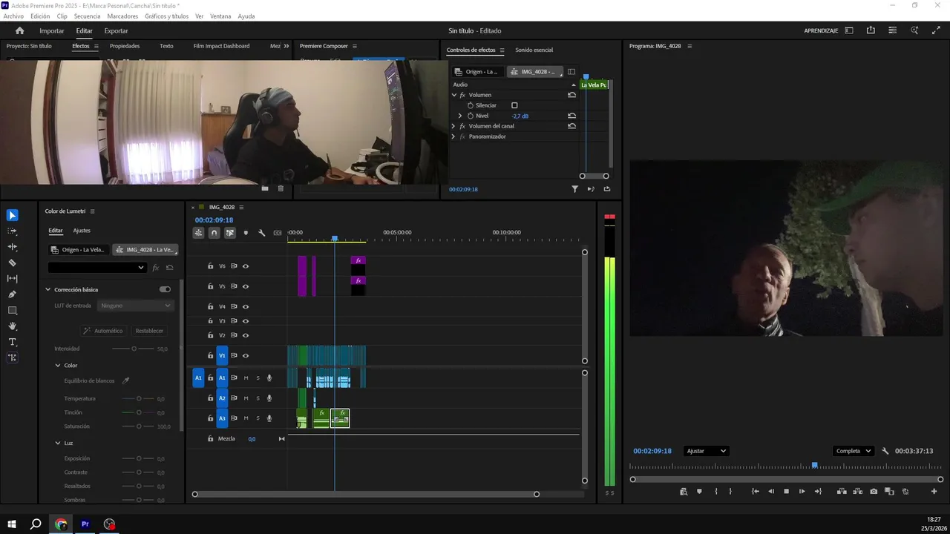Click Mark In bracket in Program monitor
Image resolution: width=950 pixels, height=534 pixels.
click(x=716, y=492)
